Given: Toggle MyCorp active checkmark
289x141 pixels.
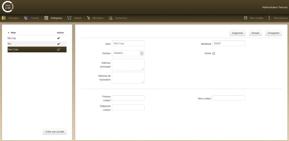Looking at the screenshot, I should [59, 38].
